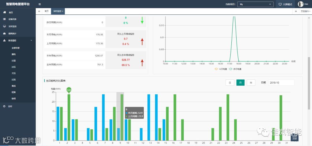The height and width of the screenshot is (146, 312).
Task: Select the 年 period button
Action: pos(251,83)
